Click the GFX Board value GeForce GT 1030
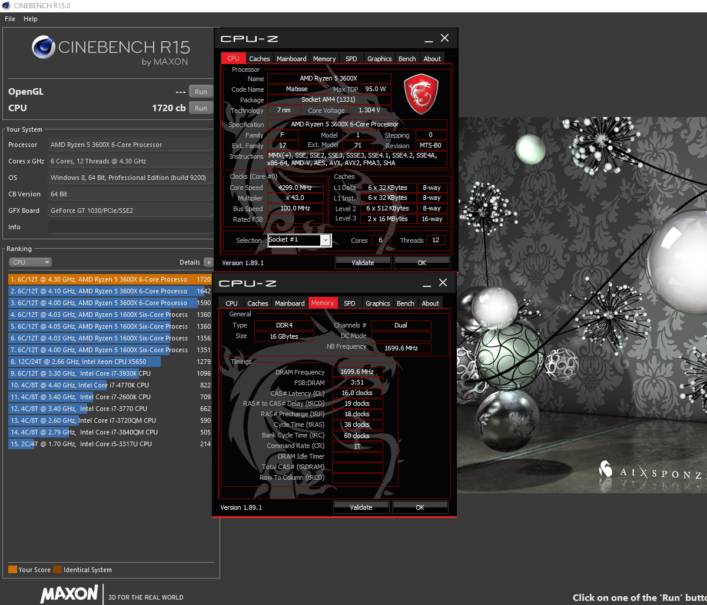 tap(130, 210)
